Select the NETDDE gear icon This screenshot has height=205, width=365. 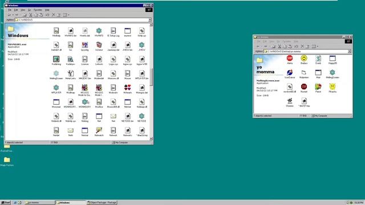pos(141,116)
